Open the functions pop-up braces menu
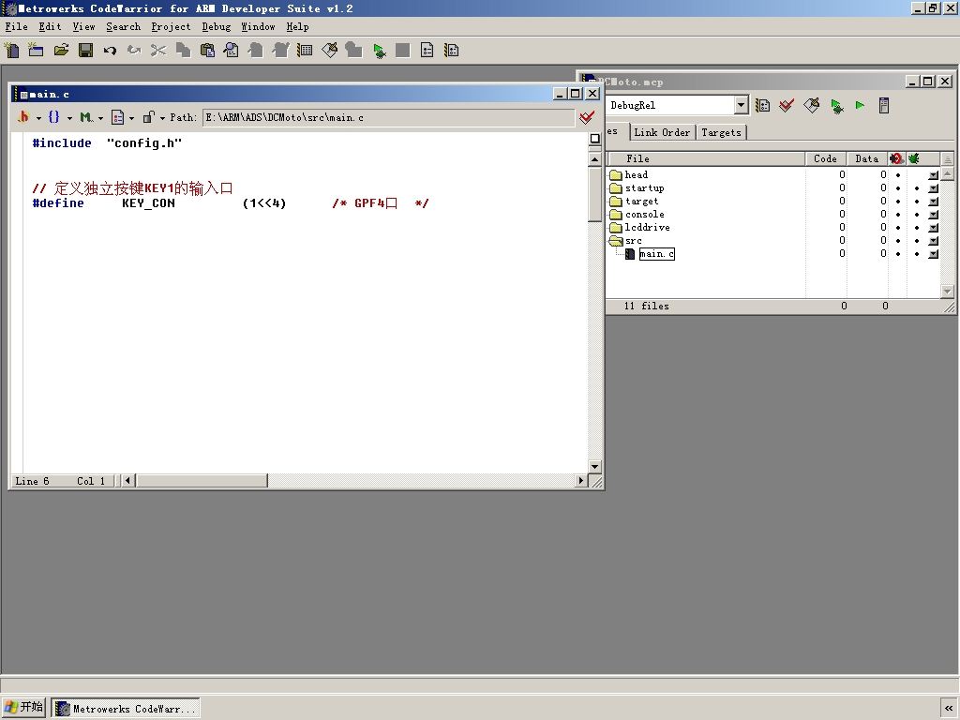The image size is (960, 720). (x=59, y=117)
